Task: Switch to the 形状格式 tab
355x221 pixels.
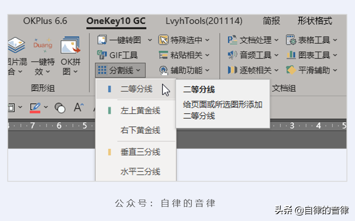Action: click(315, 21)
